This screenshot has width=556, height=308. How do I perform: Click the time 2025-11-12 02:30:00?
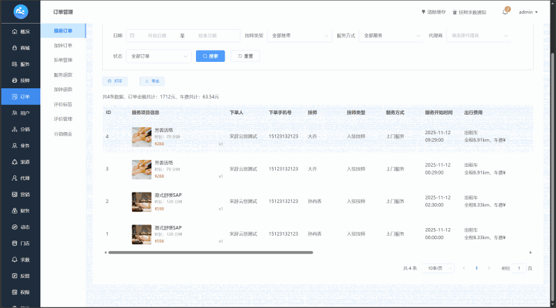coord(438,201)
